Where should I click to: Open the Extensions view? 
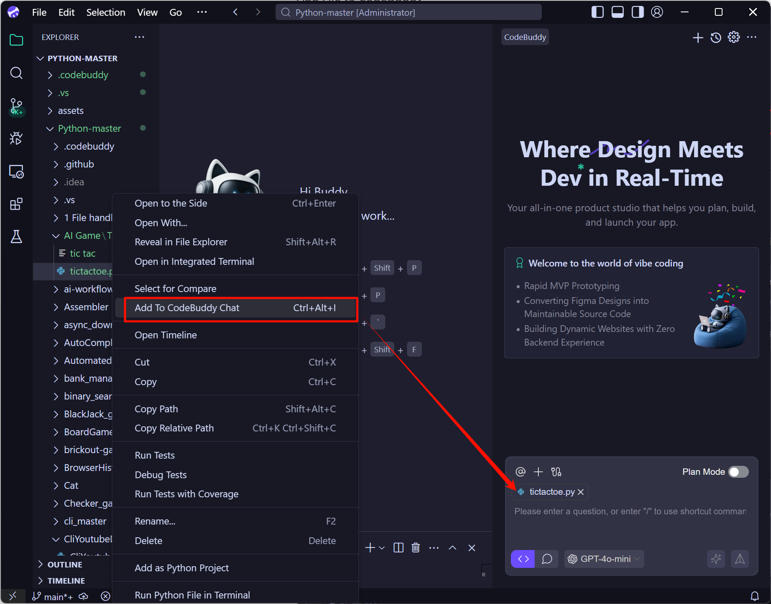click(x=16, y=204)
